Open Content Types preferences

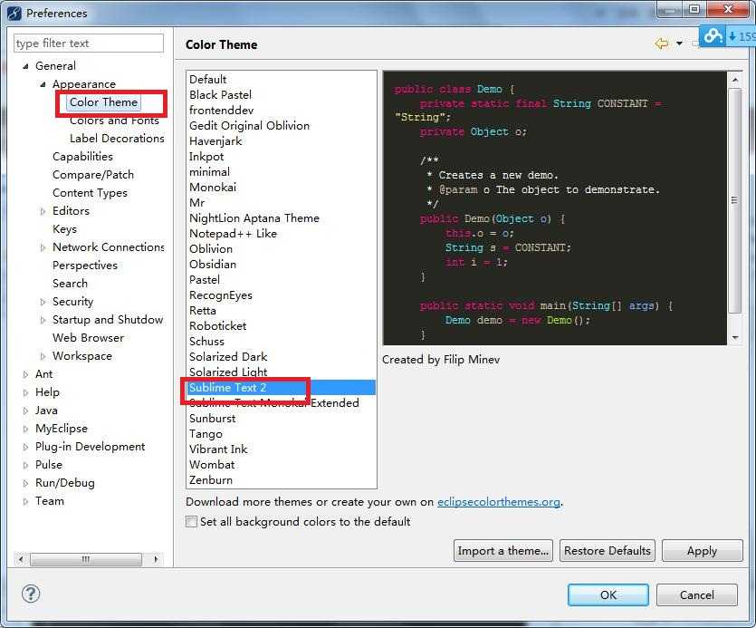tap(90, 193)
